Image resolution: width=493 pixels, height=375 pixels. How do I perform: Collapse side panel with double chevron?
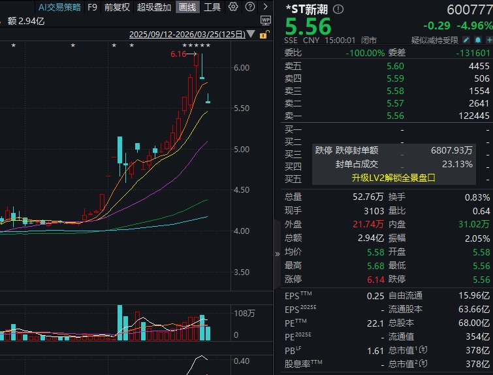click(x=277, y=254)
